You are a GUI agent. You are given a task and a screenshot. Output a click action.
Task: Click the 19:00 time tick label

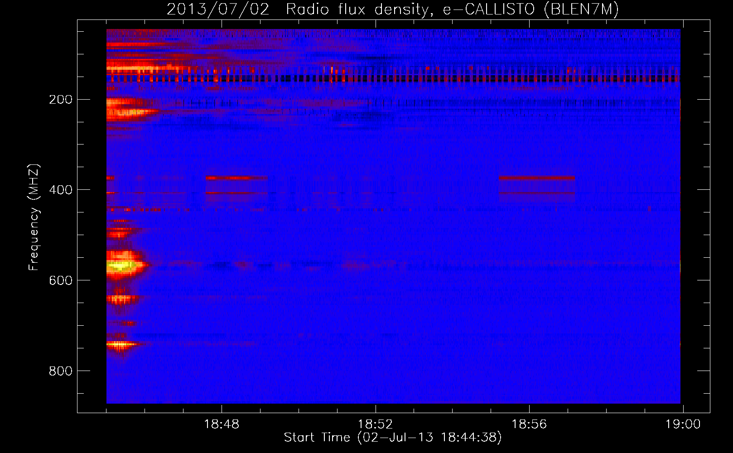click(683, 424)
